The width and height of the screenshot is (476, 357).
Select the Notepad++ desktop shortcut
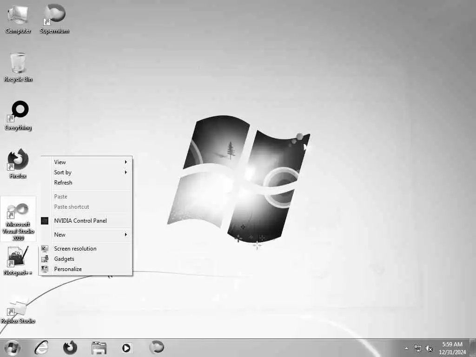pos(18,261)
